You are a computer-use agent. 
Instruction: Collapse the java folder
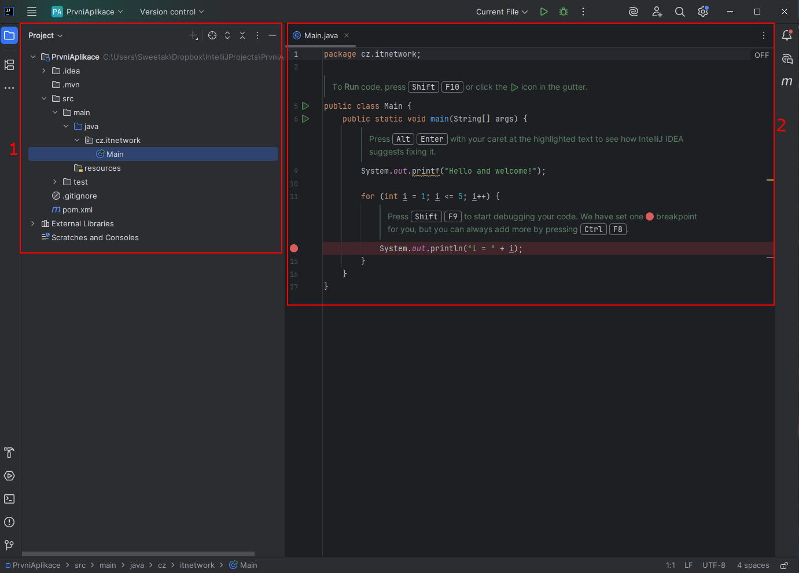coord(66,126)
